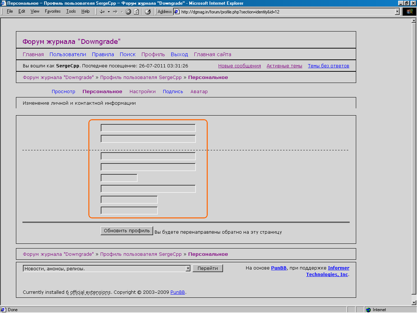Open the Новые сообщения link
This screenshot has height=313, width=417.
point(239,66)
